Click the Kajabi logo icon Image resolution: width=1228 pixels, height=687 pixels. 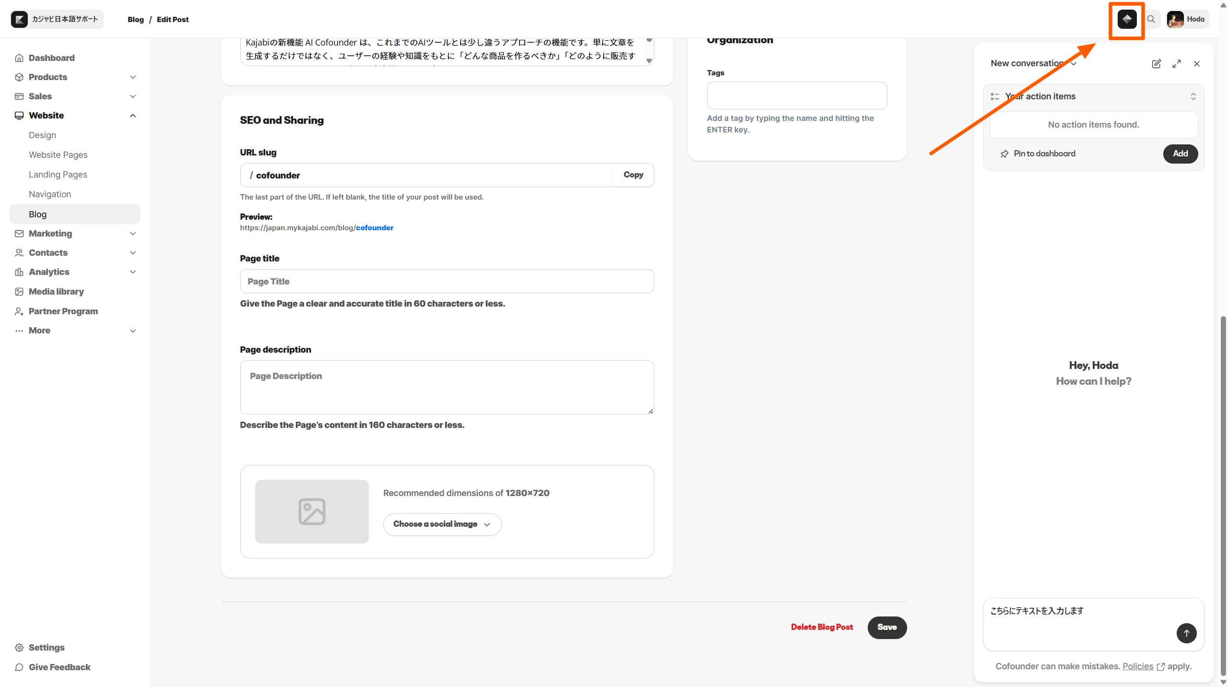[20, 19]
